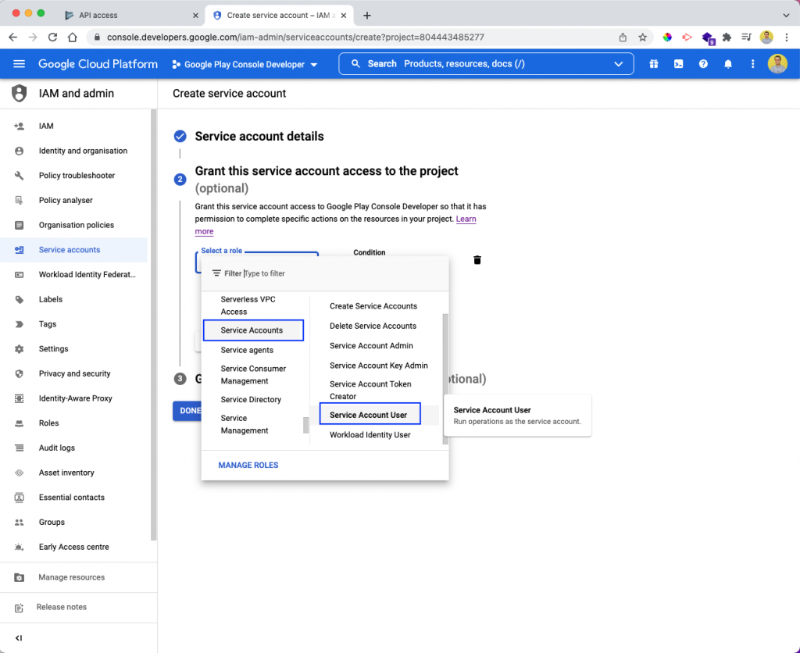
Task: Click the Google Cloud Platform logo
Action: click(x=98, y=64)
